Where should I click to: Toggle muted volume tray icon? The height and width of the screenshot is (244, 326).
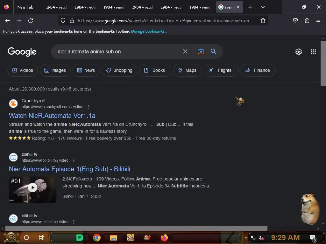[x=261, y=238]
